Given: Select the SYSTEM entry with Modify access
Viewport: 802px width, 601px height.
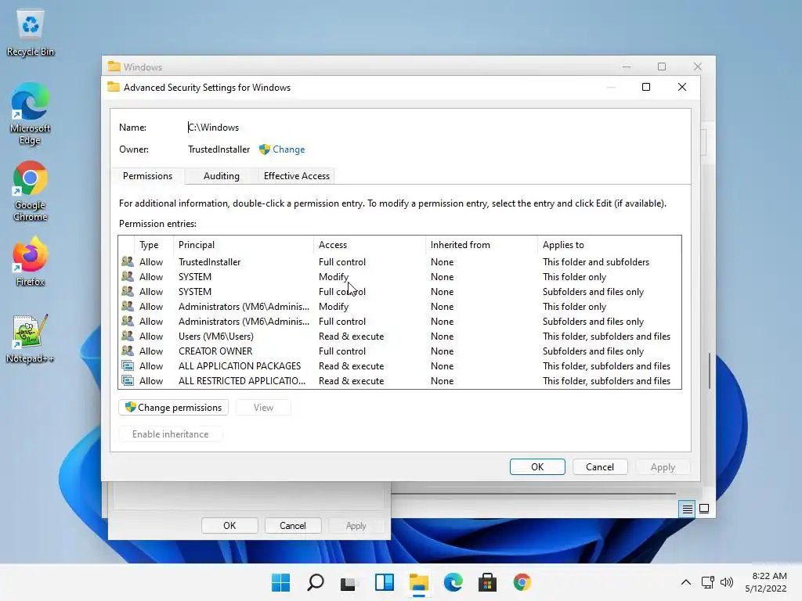Looking at the screenshot, I should (x=399, y=276).
